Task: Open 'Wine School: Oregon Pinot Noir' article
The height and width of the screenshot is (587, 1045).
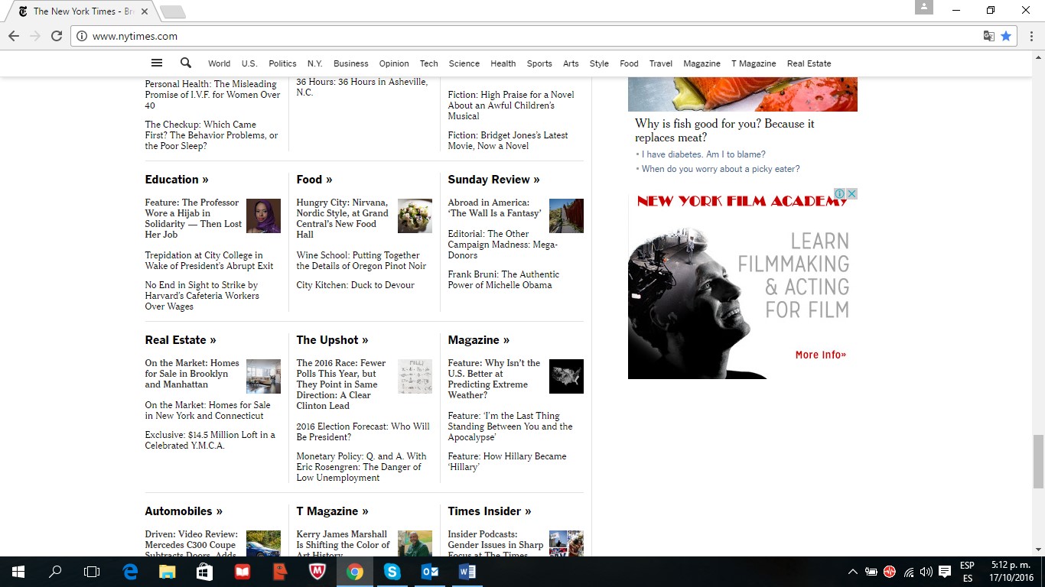Action: click(361, 261)
